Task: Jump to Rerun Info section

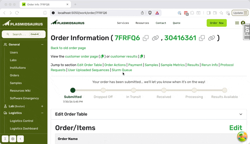Action: point(210,65)
